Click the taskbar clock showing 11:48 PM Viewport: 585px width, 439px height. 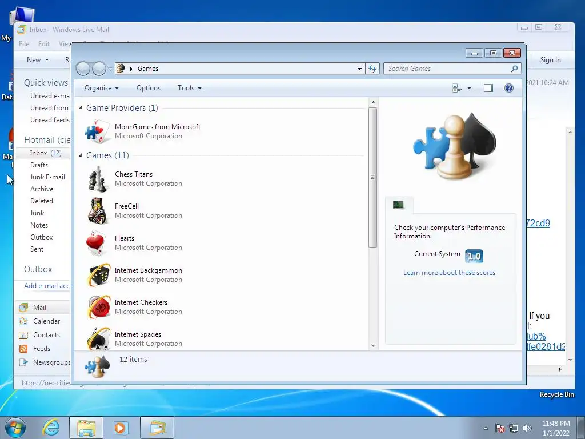(556, 428)
